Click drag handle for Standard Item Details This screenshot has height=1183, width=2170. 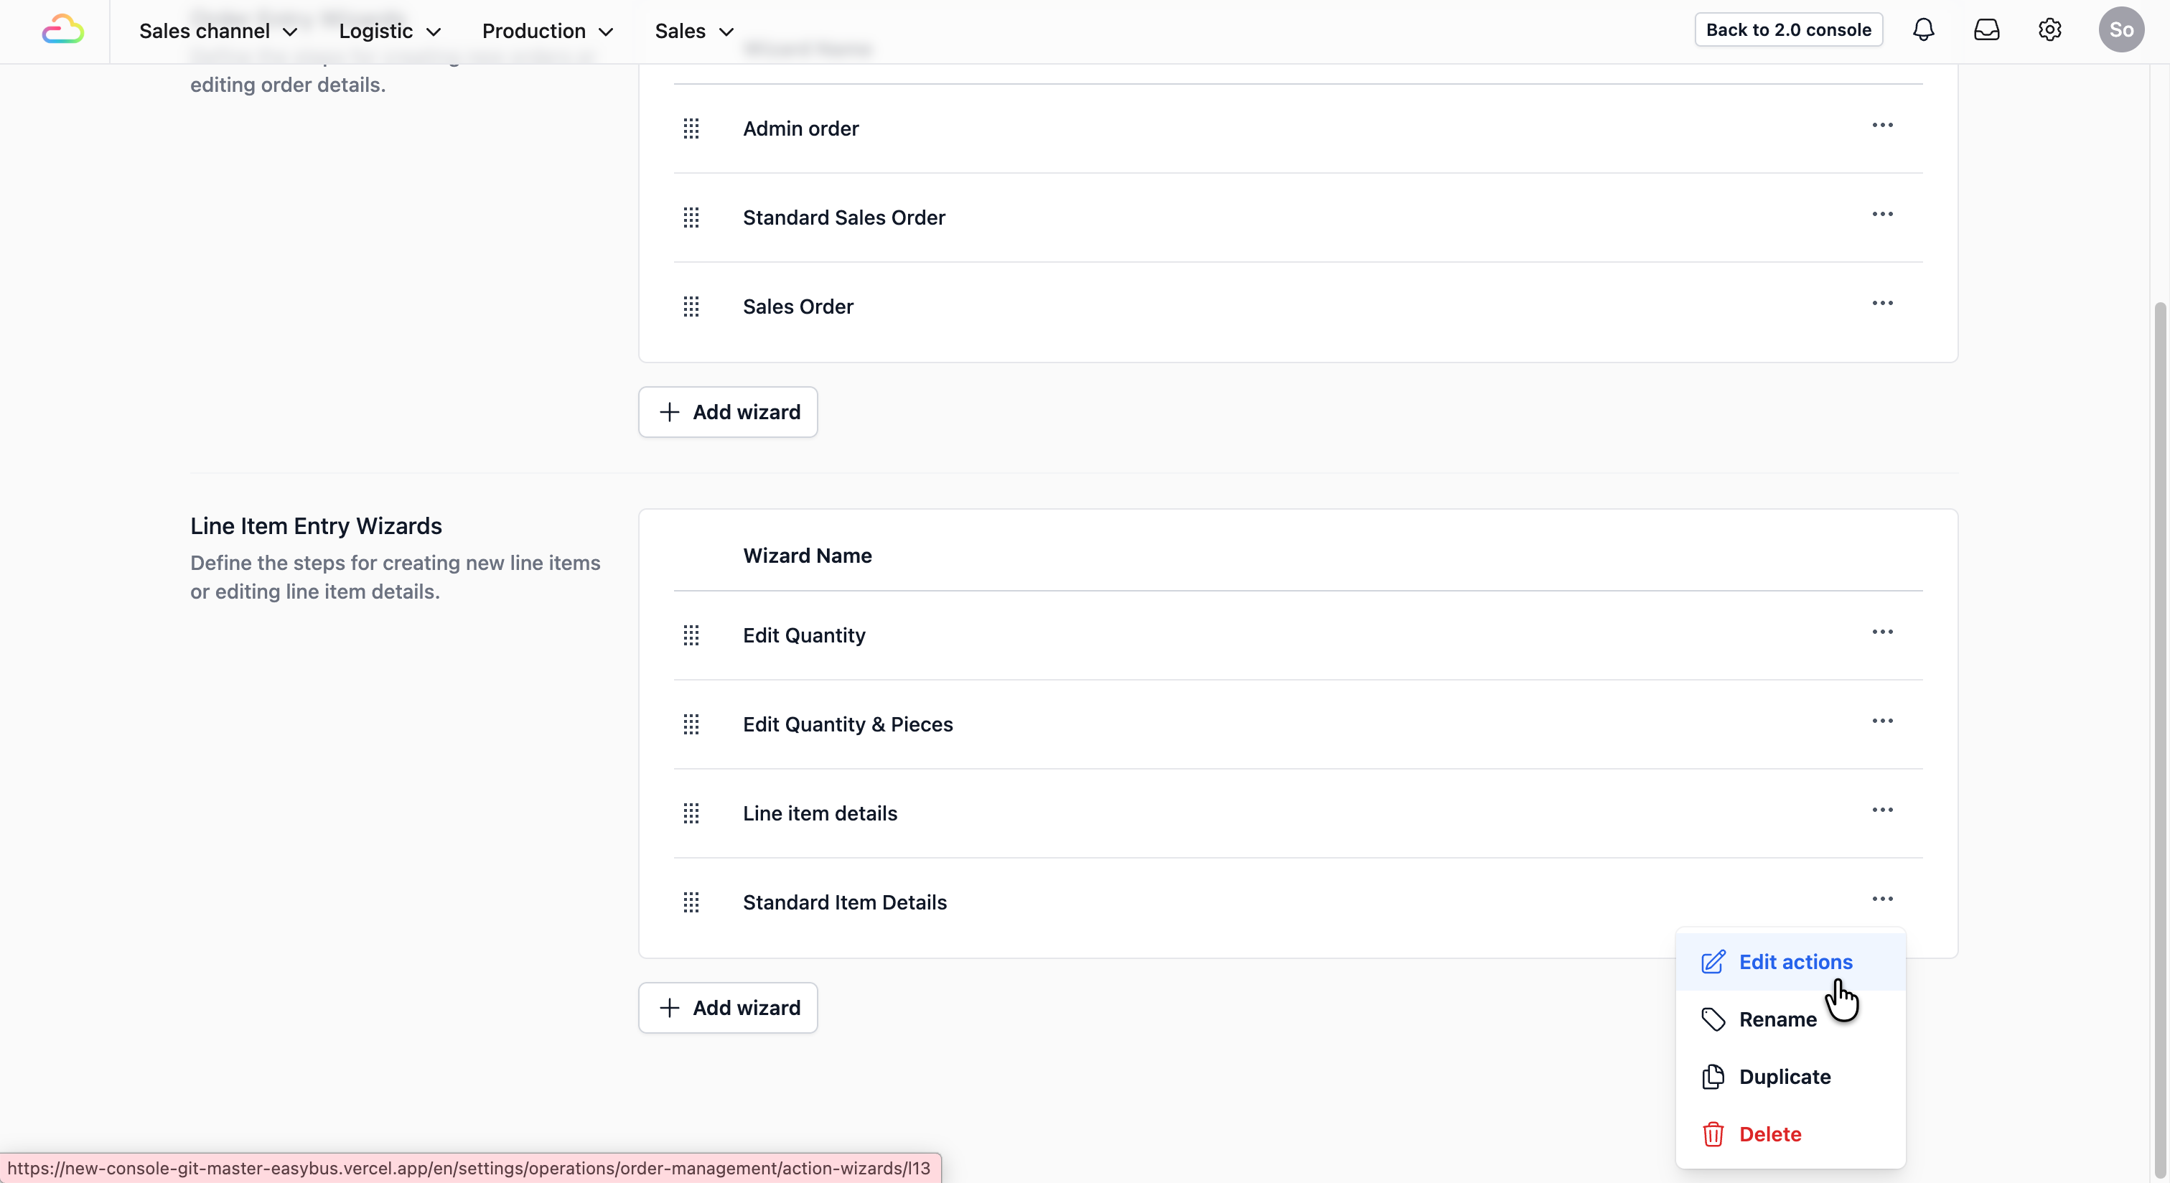[691, 902]
